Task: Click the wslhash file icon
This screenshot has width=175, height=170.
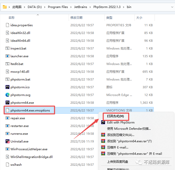Action: click(7, 164)
